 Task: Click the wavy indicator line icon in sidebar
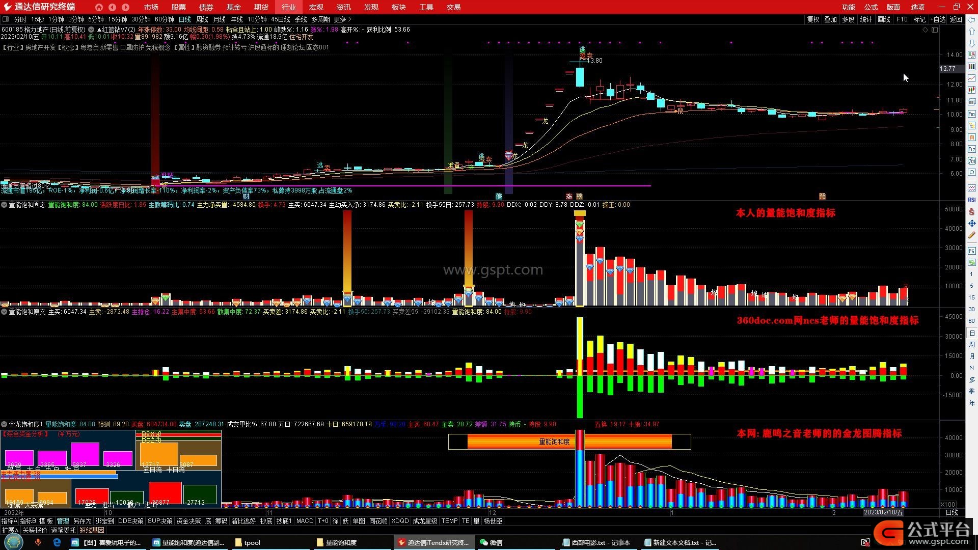972,188
